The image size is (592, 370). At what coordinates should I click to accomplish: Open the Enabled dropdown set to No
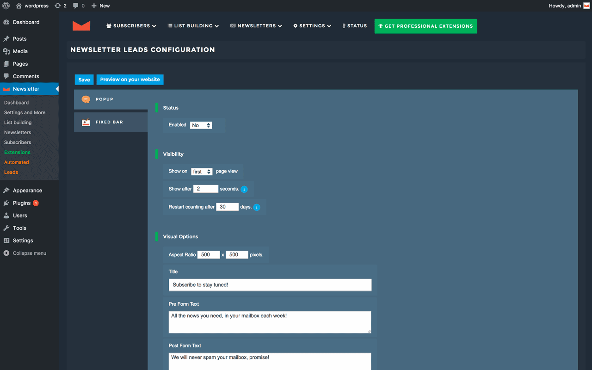coord(201,125)
